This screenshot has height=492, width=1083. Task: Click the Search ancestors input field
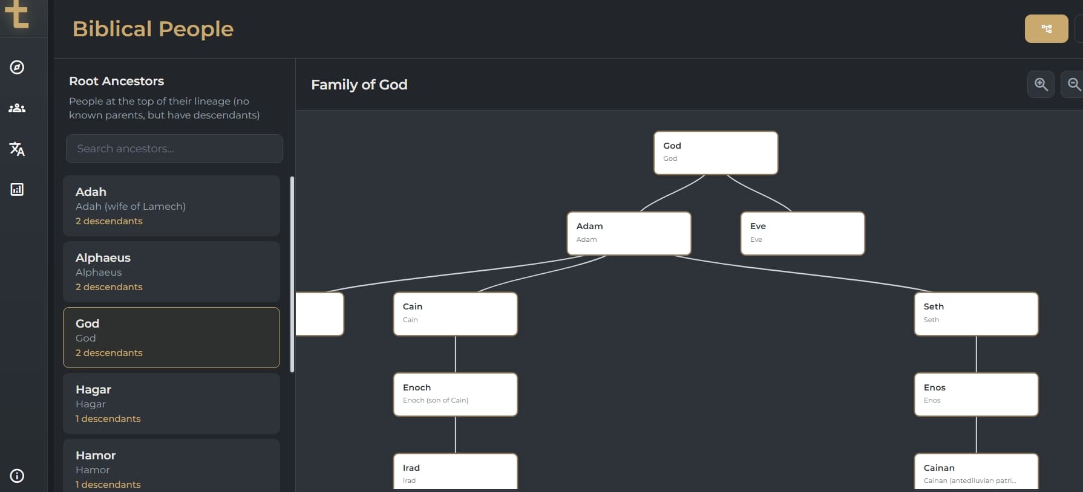tap(174, 149)
